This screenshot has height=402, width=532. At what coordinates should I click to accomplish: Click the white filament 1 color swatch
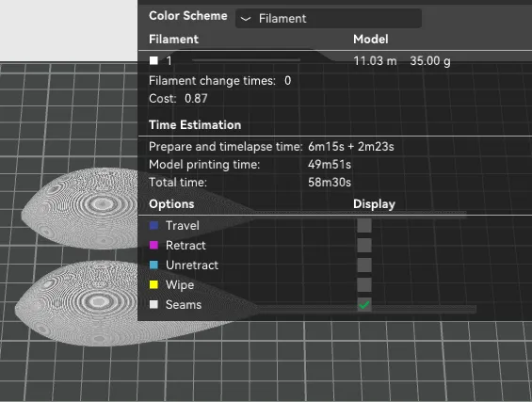153,60
